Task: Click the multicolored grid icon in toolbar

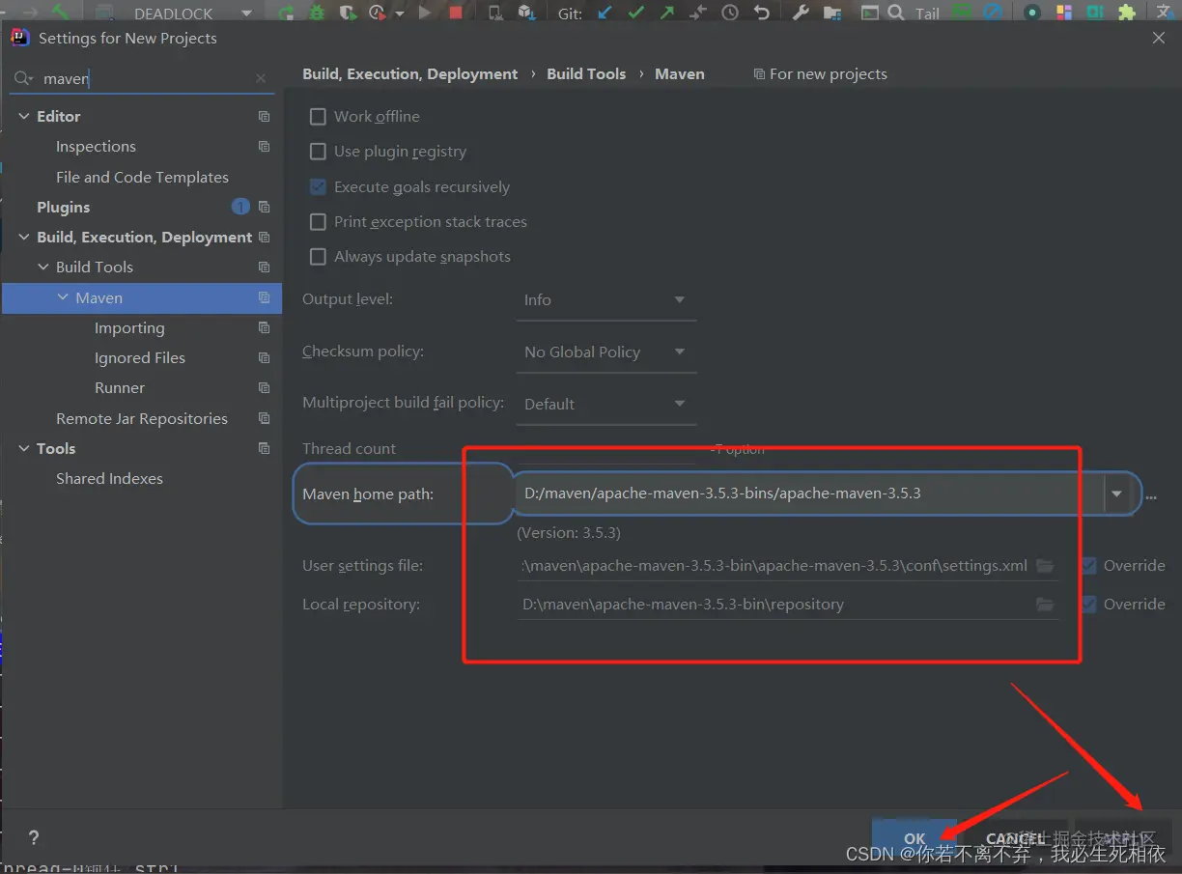Action: click(1064, 13)
